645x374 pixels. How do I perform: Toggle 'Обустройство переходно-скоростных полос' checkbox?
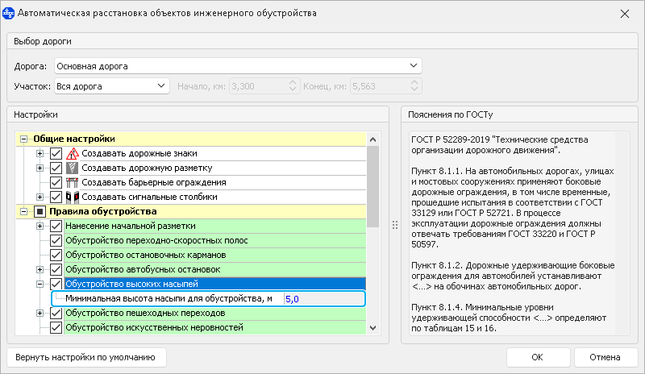coord(56,240)
